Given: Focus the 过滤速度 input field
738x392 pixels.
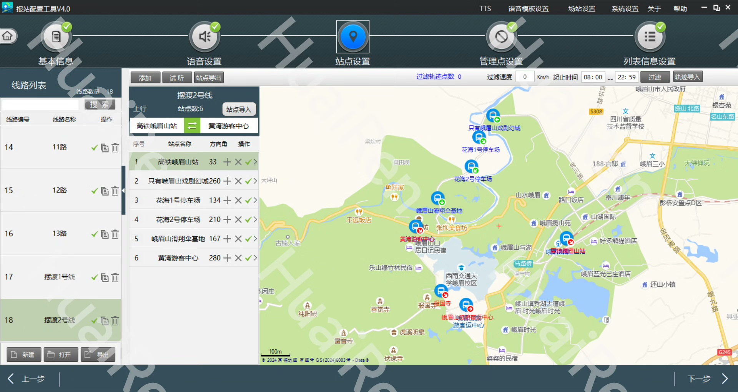Looking at the screenshot, I should coord(525,77).
